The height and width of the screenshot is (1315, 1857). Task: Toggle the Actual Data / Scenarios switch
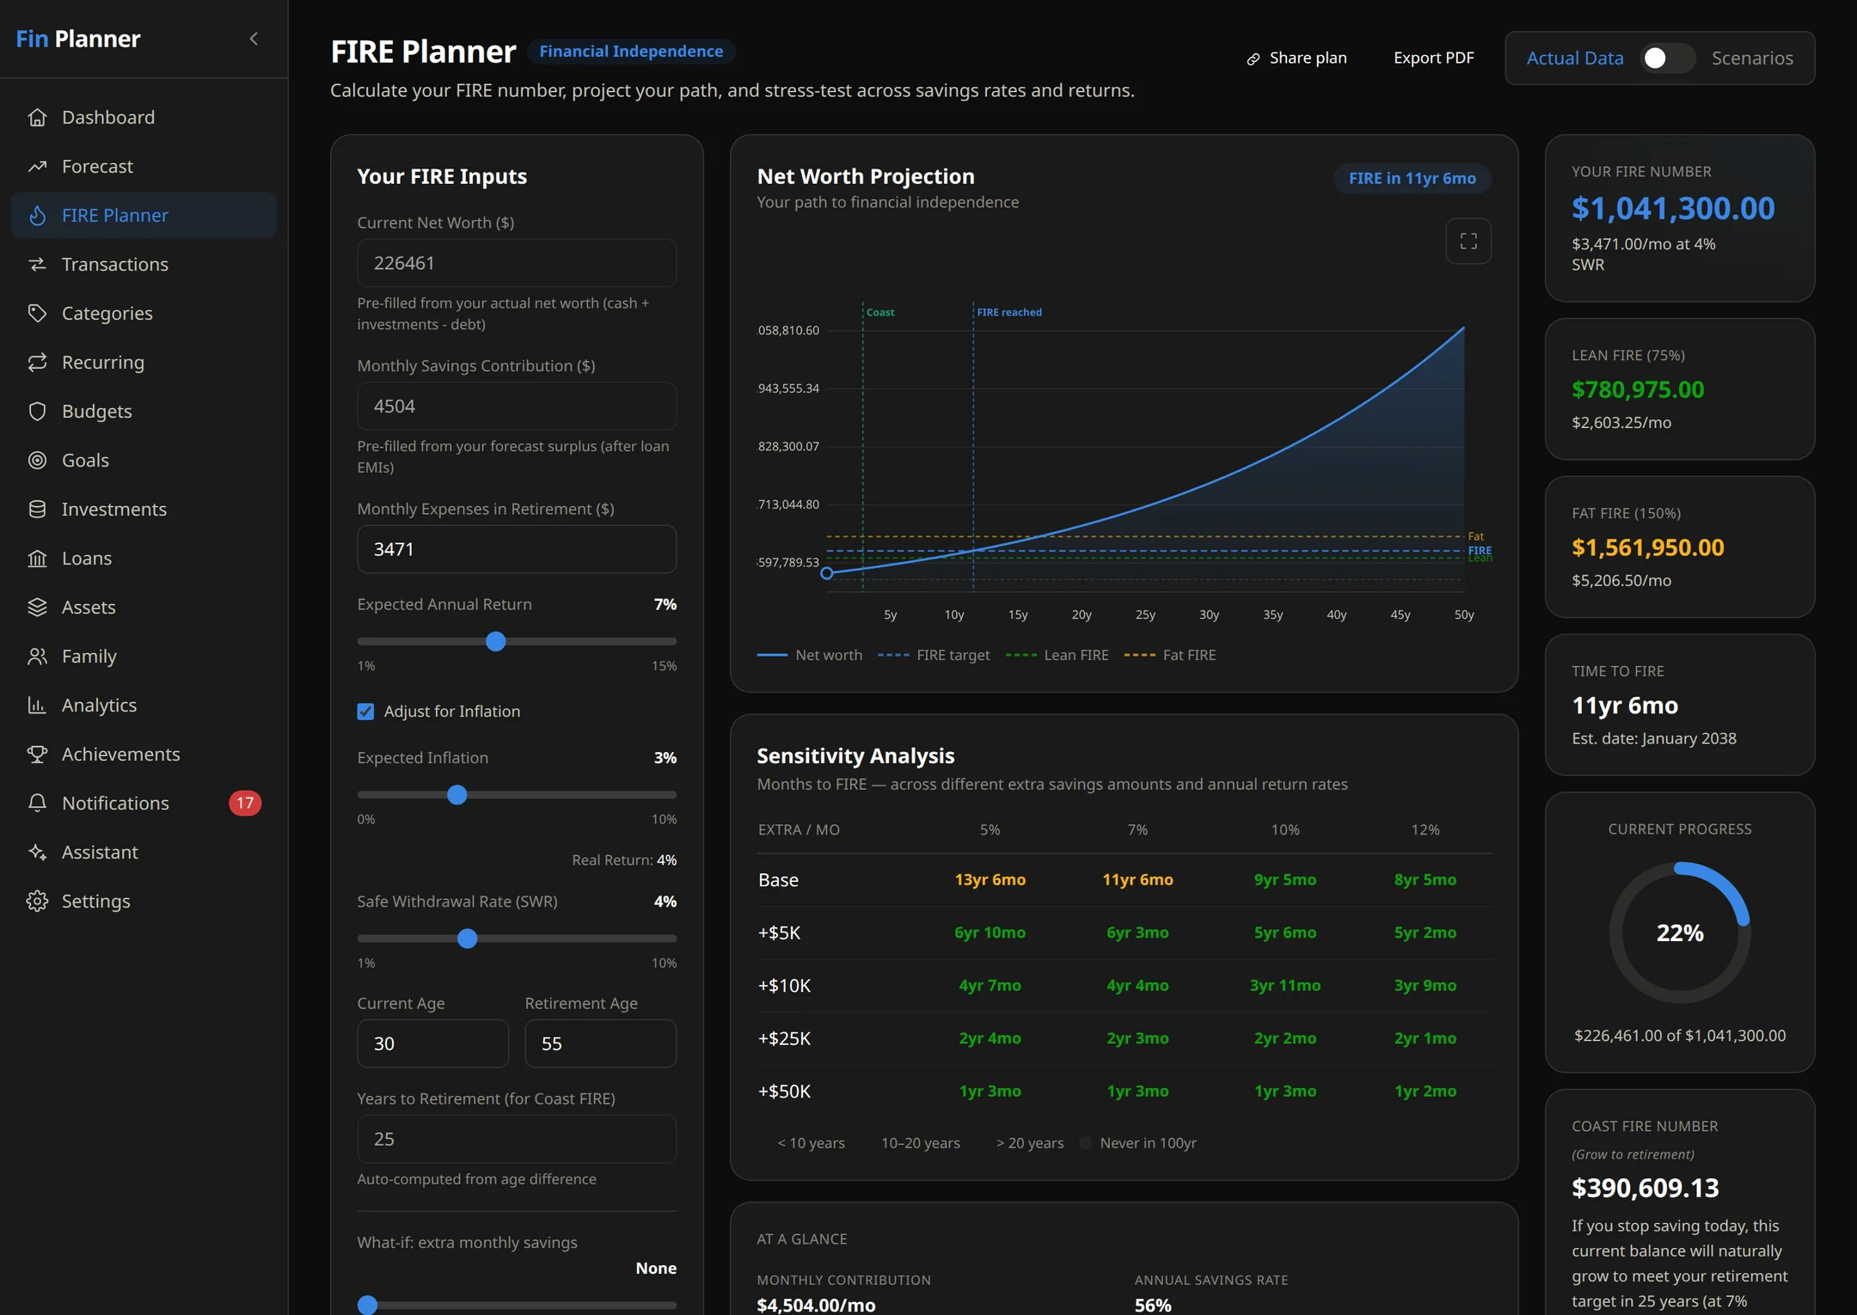1667,58
